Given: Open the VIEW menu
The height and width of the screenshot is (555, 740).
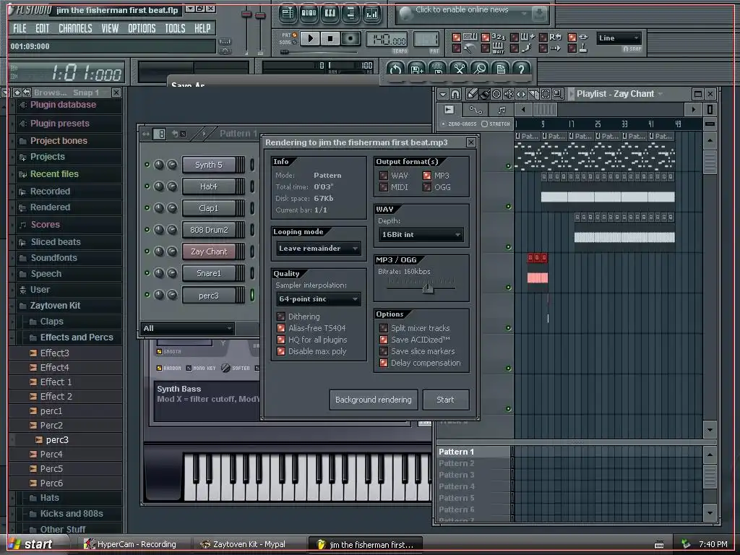Looking at the screenshot, I should click(x=110, y=28).
